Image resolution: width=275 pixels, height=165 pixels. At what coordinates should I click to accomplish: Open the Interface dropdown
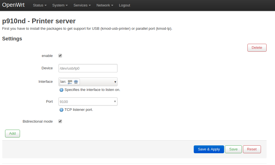[x=88, y=82]
